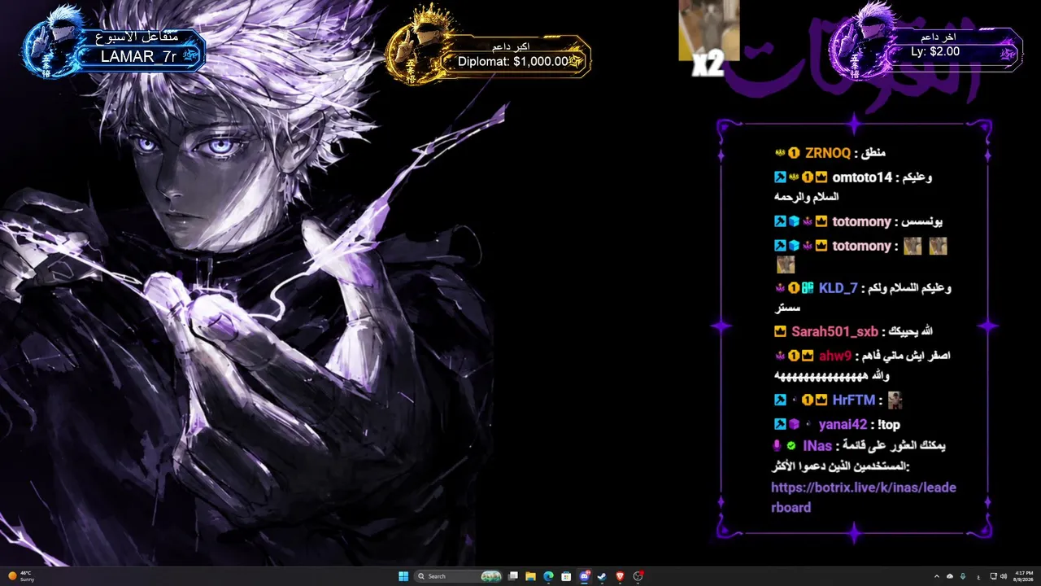Open the Windows Start menu

403,576
